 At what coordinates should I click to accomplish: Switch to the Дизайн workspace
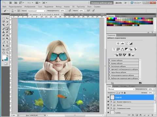(x=118, y=3)
